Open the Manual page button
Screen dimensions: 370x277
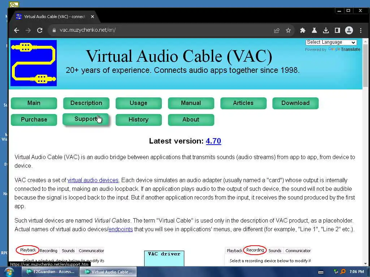click(191, 103)
